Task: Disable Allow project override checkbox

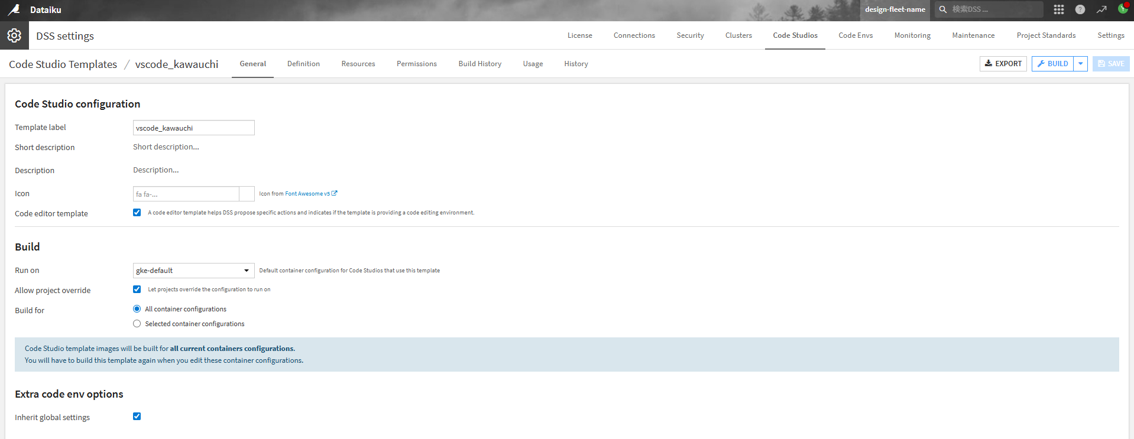Action: tap(137, 290)
